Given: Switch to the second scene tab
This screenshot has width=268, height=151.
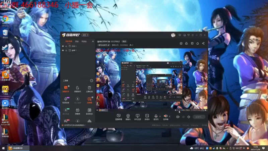Looking at the screenshot, I should coord(77,41).
